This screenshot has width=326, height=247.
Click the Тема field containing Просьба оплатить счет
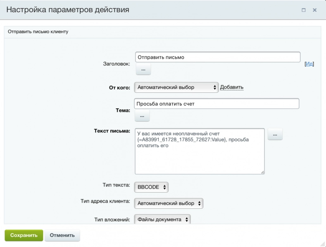[217, 104]
